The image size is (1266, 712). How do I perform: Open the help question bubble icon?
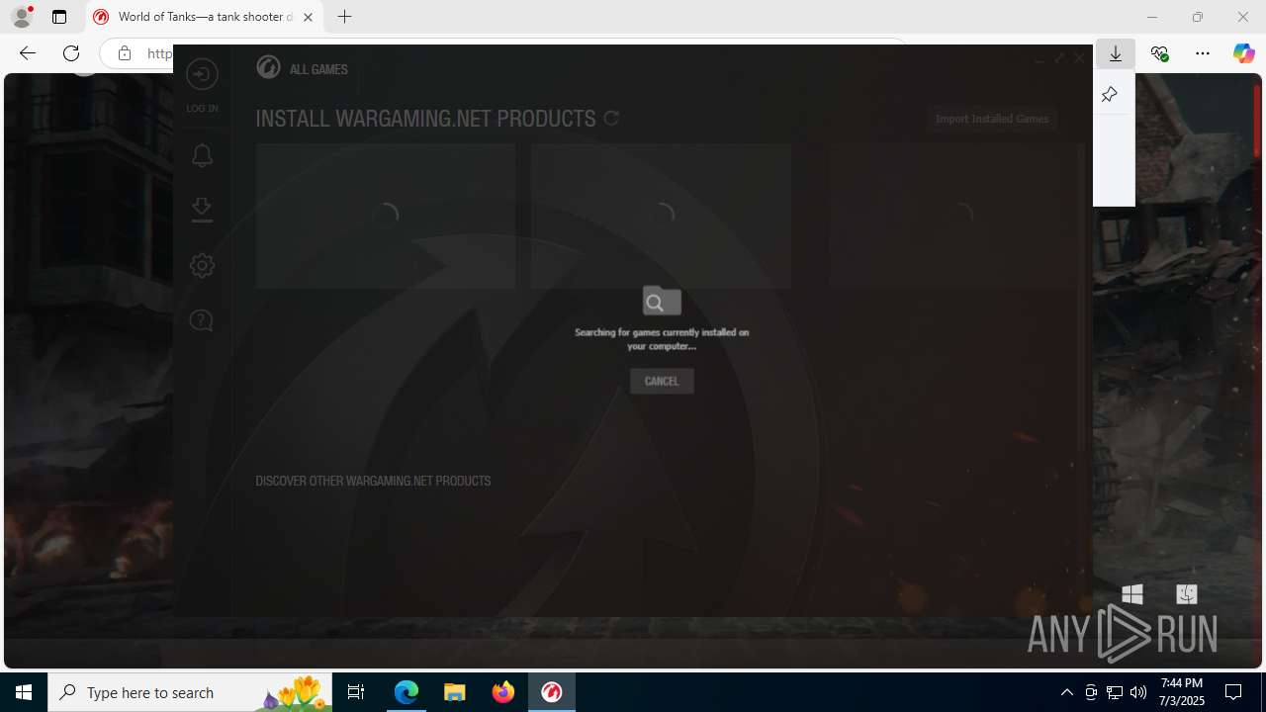[201, 320]
